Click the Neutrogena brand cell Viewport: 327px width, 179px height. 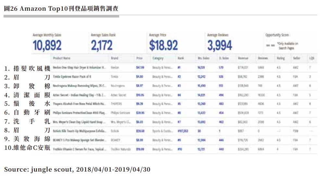(118, 86)
